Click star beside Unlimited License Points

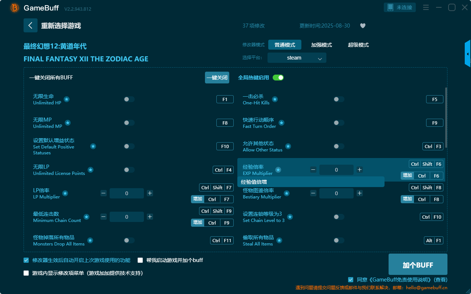click(91, 170)
